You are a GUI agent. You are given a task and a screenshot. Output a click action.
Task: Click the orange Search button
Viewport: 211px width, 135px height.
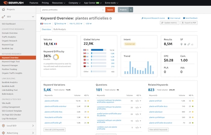[110, 10]
